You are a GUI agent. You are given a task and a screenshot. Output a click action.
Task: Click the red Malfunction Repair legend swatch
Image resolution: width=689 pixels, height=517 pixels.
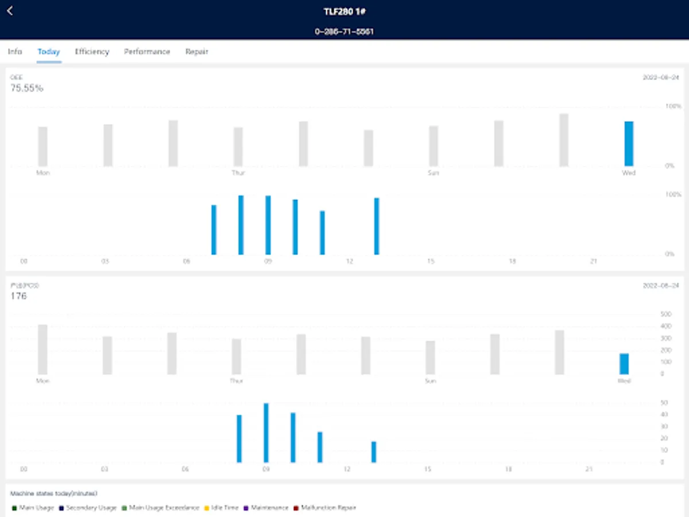pyautogui.click(x=296, y=508)
